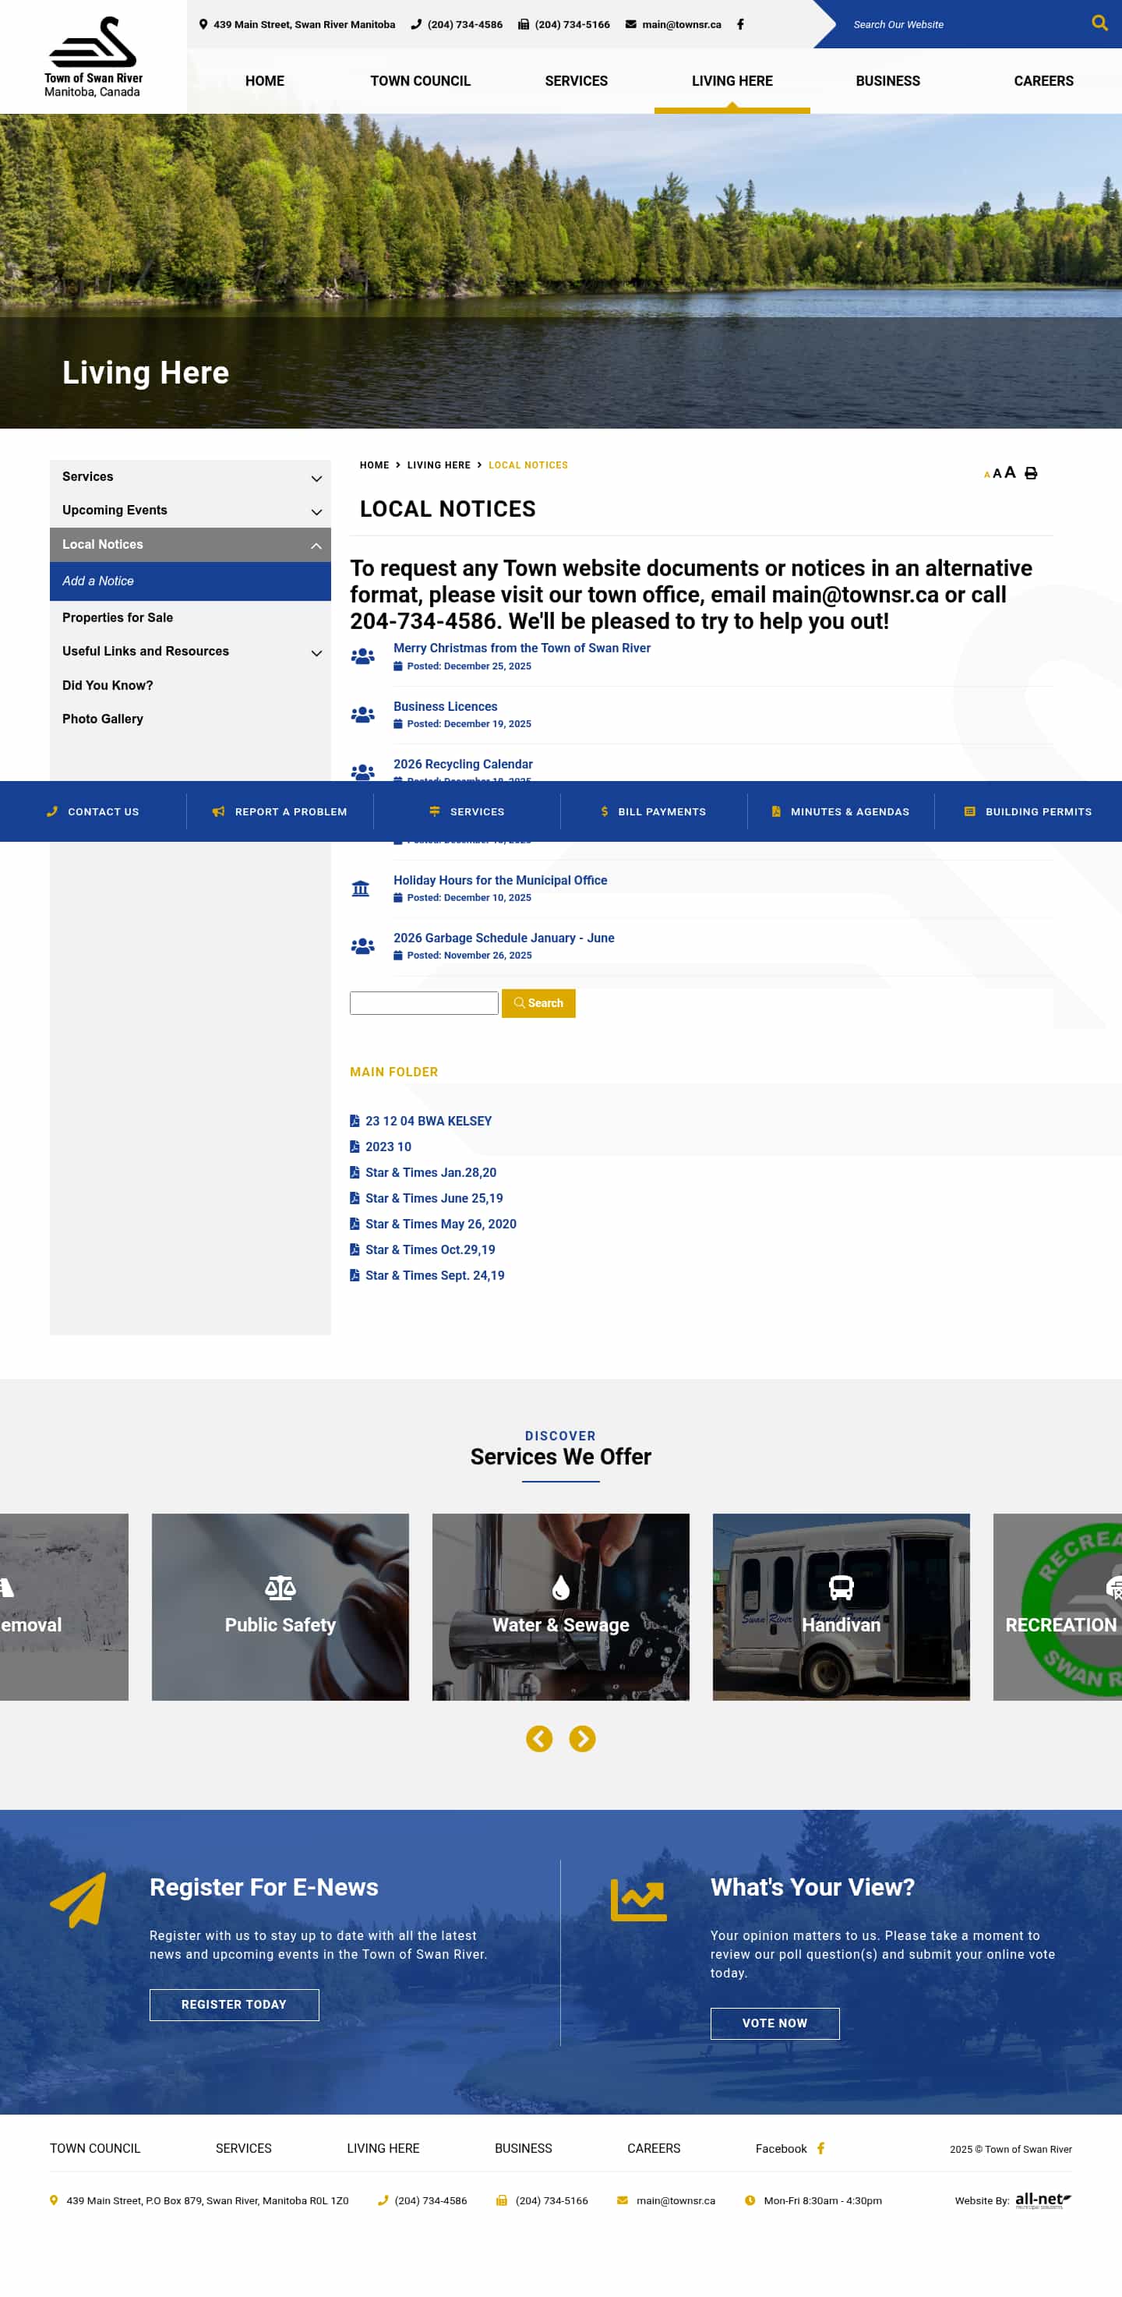Viewport: 1122px width, 2297px height.
Task: Open Merry Christmas from the Town notice
Action: [x=522, y=648]
